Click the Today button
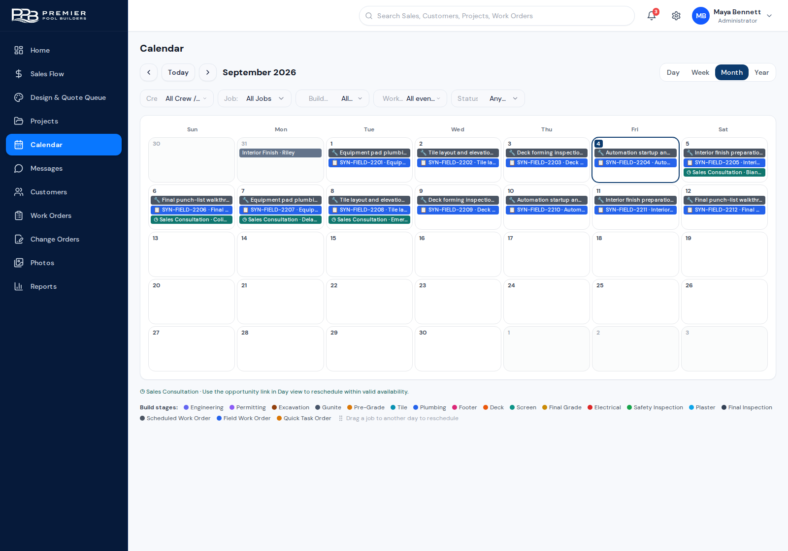788x551 pixels. 178,72
